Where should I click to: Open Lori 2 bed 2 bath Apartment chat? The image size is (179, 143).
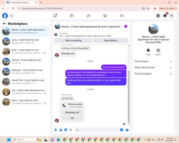tap(25, 92)
